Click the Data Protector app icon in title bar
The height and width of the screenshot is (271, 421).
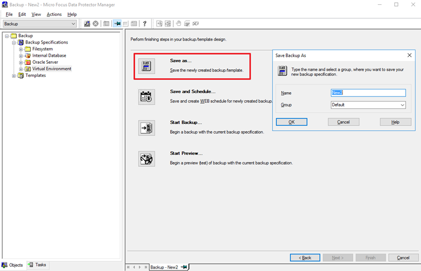tap(5, 4)
